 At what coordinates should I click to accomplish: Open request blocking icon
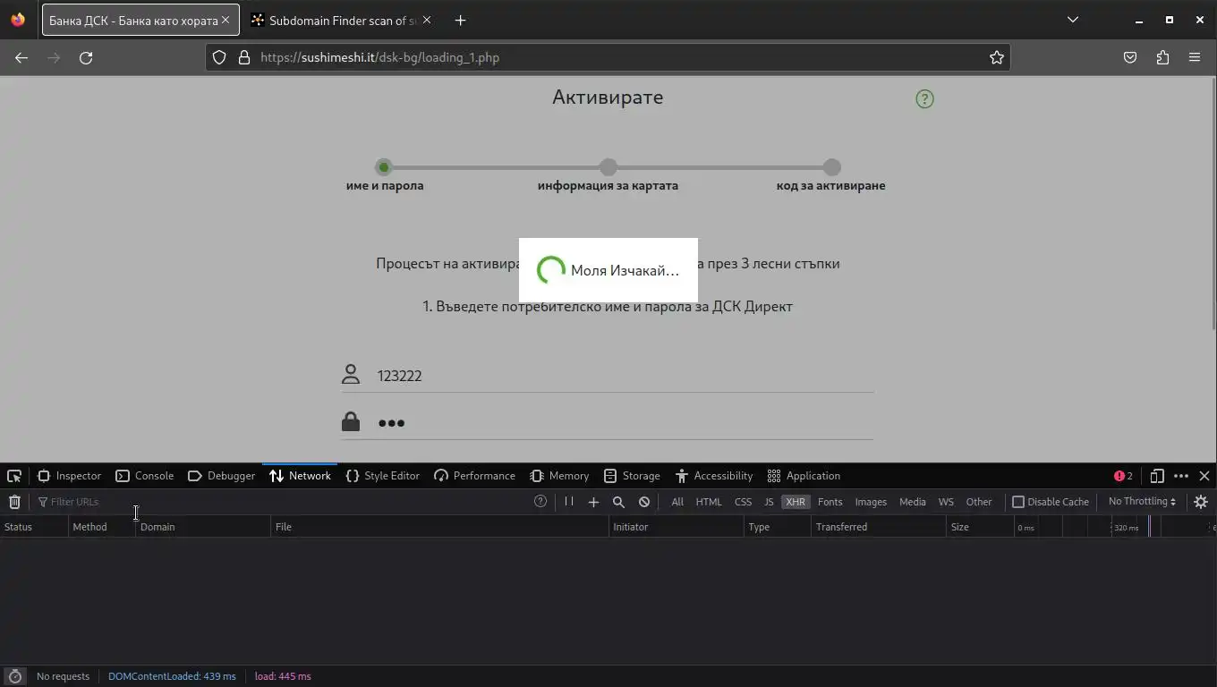644,502
